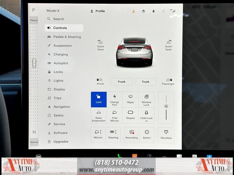Open Pedals & Steering settings
Viewport: 234px width, 175px height.
click(x=64, y=37)
